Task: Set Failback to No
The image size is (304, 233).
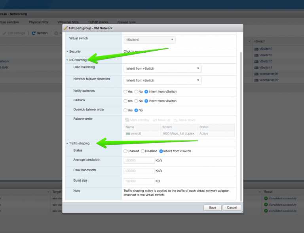Action: 136,101
